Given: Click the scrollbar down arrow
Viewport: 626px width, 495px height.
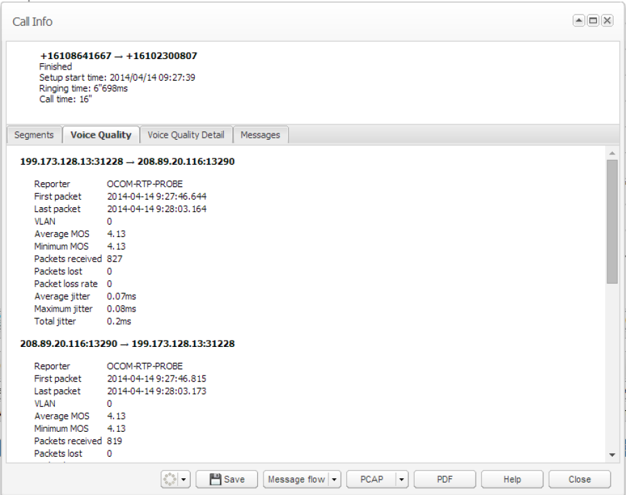Looking at the screenshot, I should [612, 455].
